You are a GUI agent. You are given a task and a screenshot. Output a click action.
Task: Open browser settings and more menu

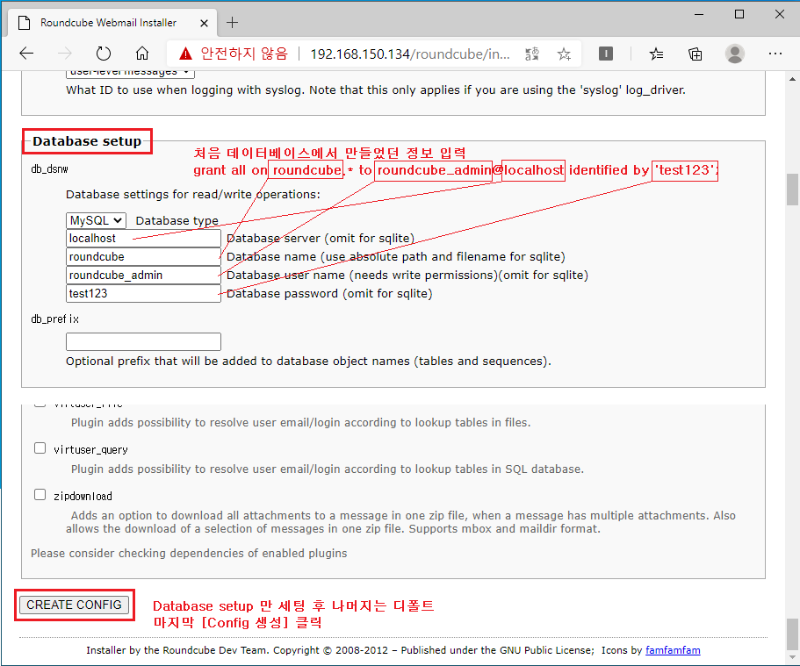pyautogui.click(x=775, y=54)
